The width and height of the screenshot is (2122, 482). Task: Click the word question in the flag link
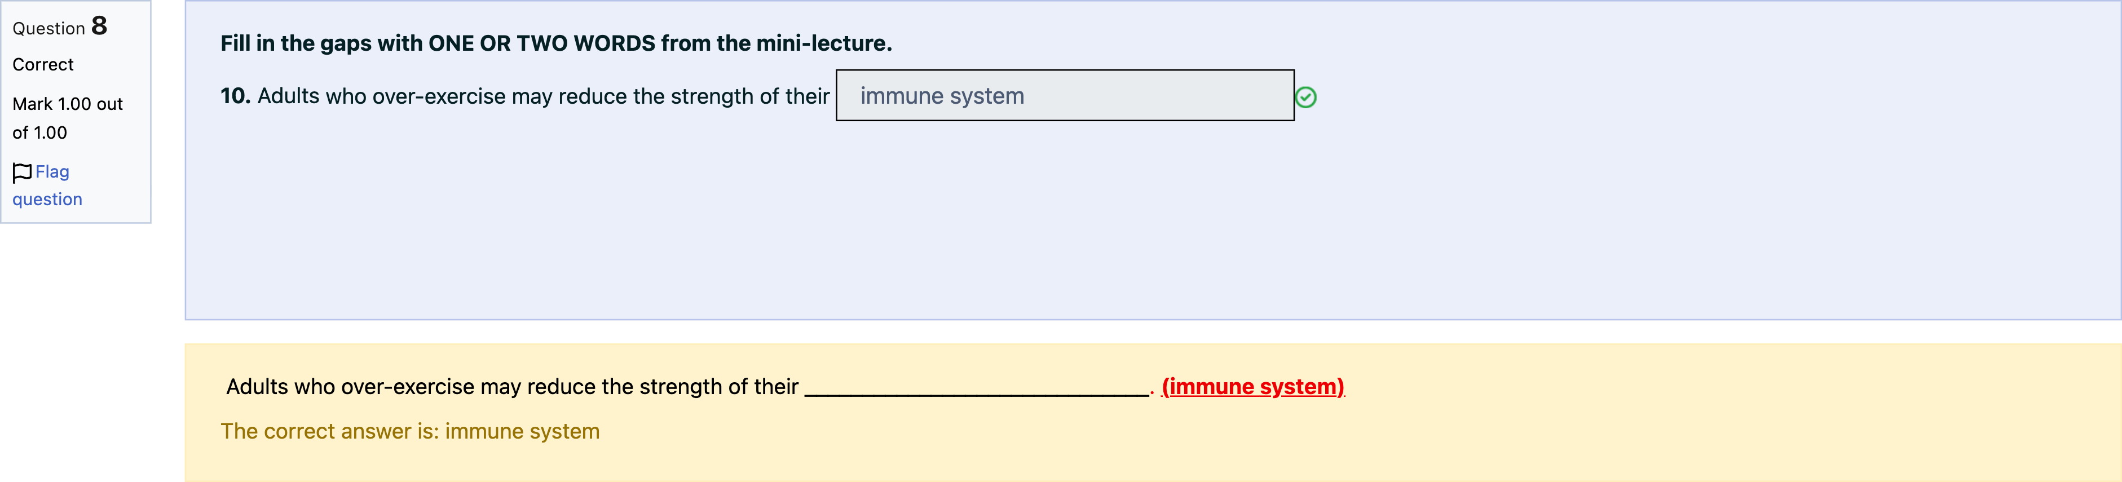coord(47,200)
